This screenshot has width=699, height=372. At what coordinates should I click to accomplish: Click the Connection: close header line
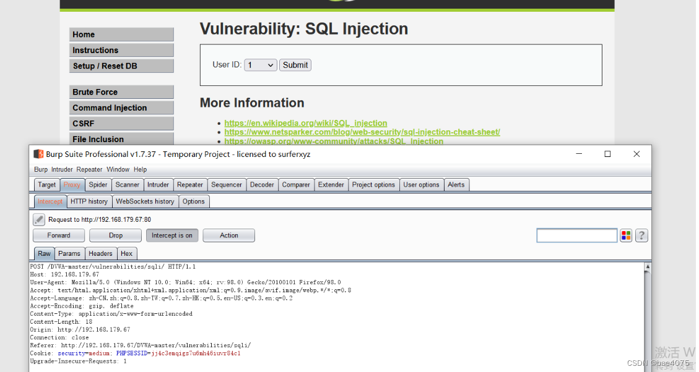pos(59,338)
